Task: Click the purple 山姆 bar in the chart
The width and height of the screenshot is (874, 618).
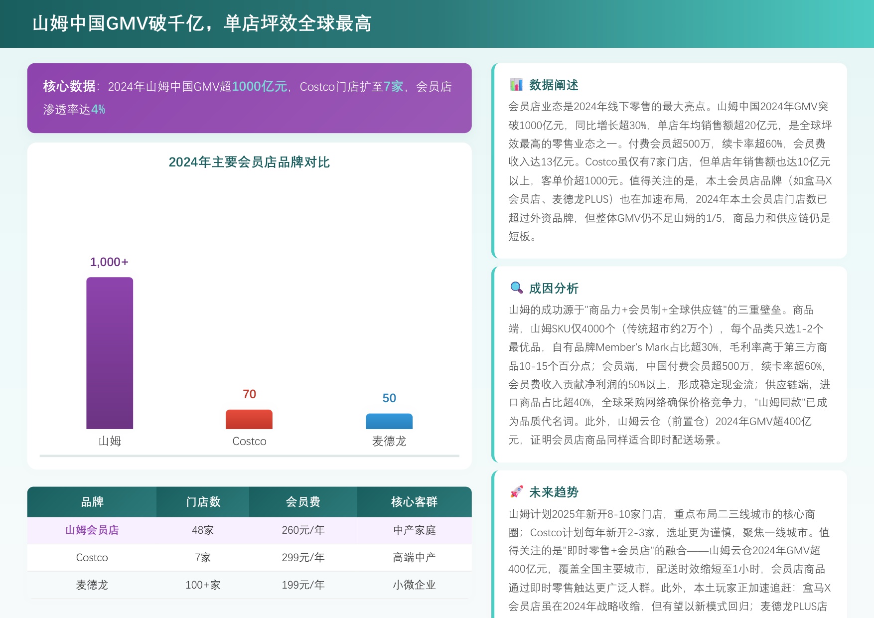Action: pyautogui.click(x=110, y=354)
